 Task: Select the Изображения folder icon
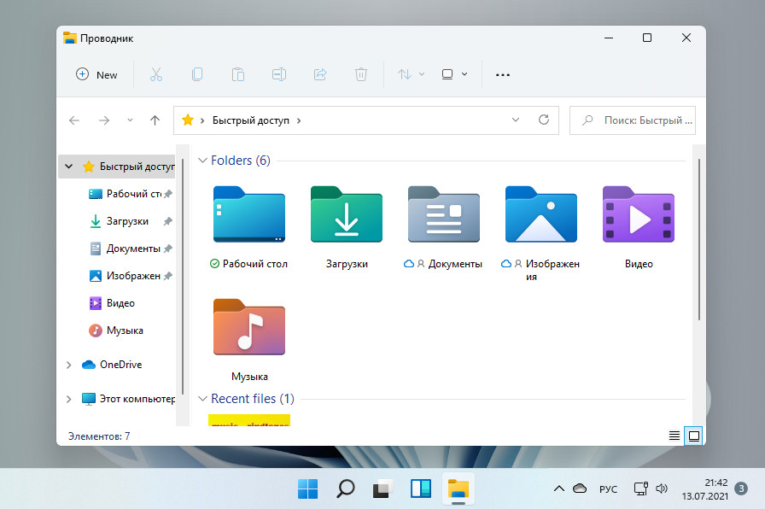click(541, 214)
